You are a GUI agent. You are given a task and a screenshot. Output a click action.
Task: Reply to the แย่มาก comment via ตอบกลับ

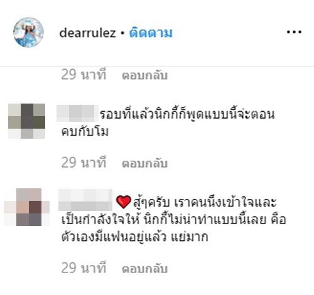(x=144, y=269)
